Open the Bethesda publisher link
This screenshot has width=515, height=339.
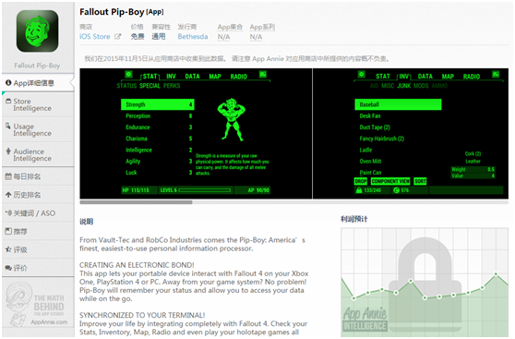point(193,37)
